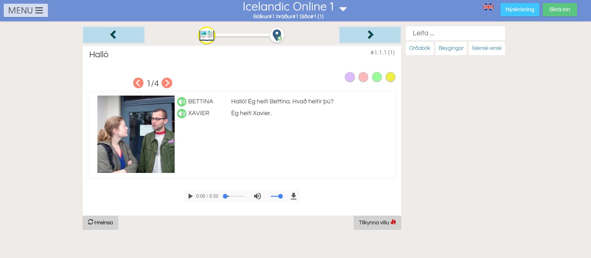Mute the audio player volume
The image size is (591, 258).
tap(257, 196)
